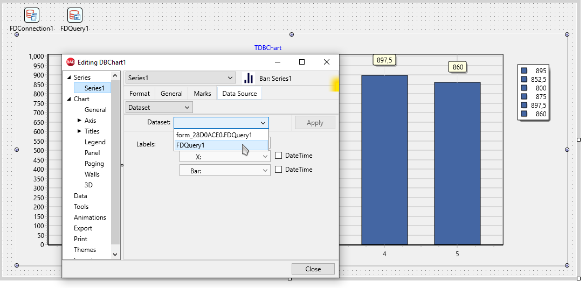Choose FDQuery1 from the dataset list
Screen dimensions: 586x288
221,145
